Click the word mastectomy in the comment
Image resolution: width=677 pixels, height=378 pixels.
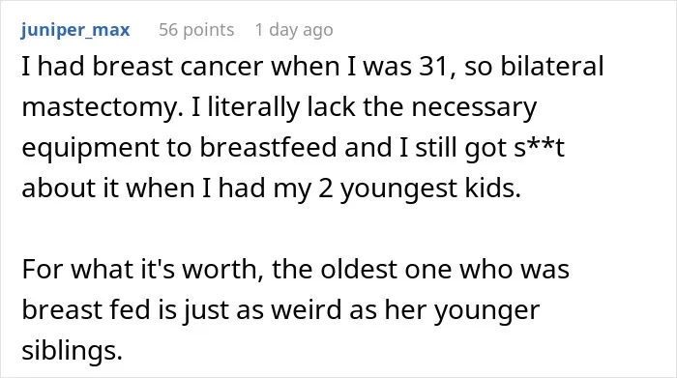(x=100, y=107)
